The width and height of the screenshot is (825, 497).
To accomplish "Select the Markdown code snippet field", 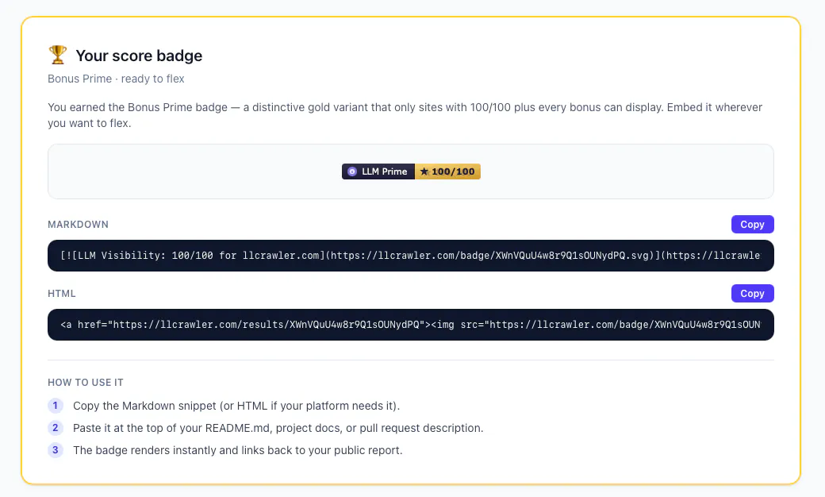I will [x=410, y=256].
